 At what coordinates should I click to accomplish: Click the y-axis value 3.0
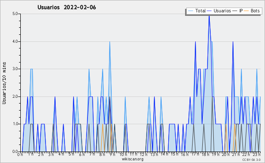pos(15,69)
